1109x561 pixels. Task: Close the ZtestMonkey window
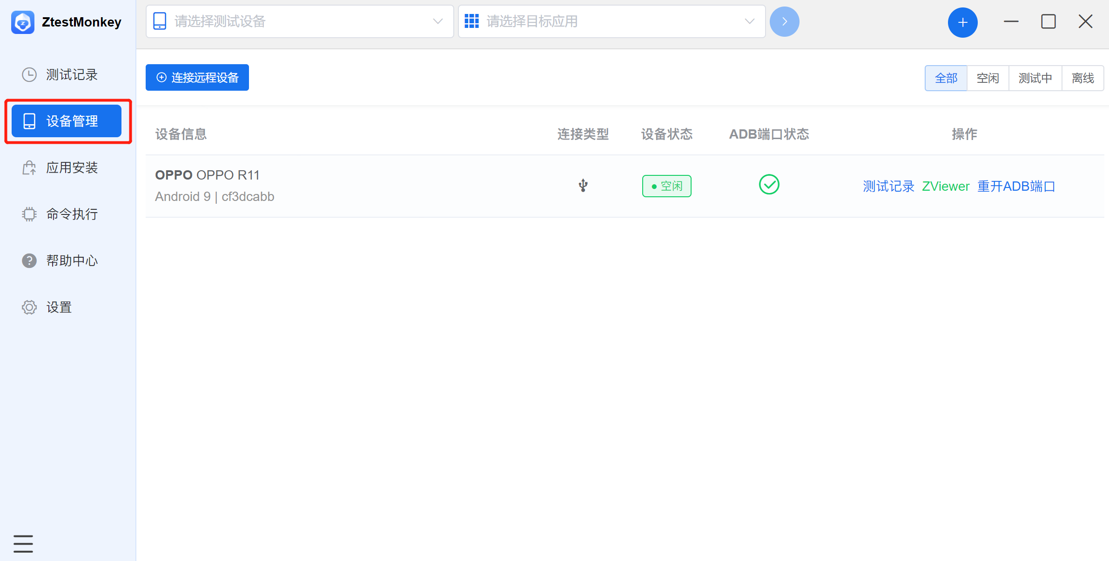(x=1085, y=21)
